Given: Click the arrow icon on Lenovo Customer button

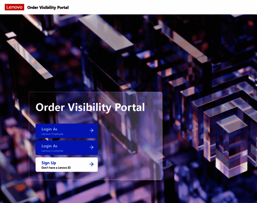Looking at the screenshot, I should [91, 148].
